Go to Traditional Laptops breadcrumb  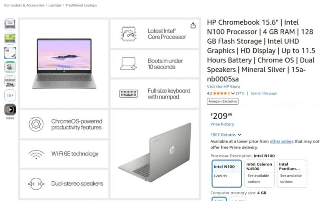point(81,5)
